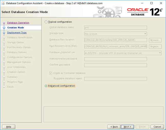The image size is (166, 130).
Task: Select the Advanced configuration radio button
Action: click(x=46, y=86)
